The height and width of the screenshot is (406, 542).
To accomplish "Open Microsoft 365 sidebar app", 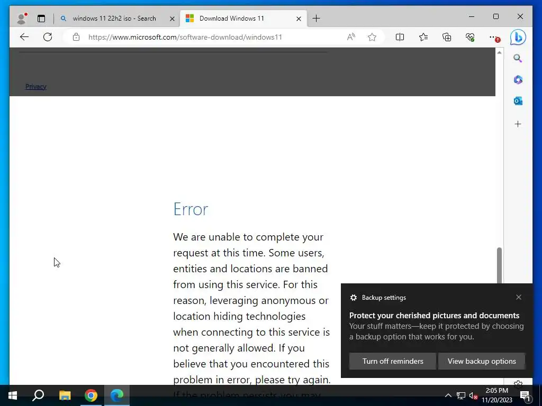I will [x=518, y=80].
